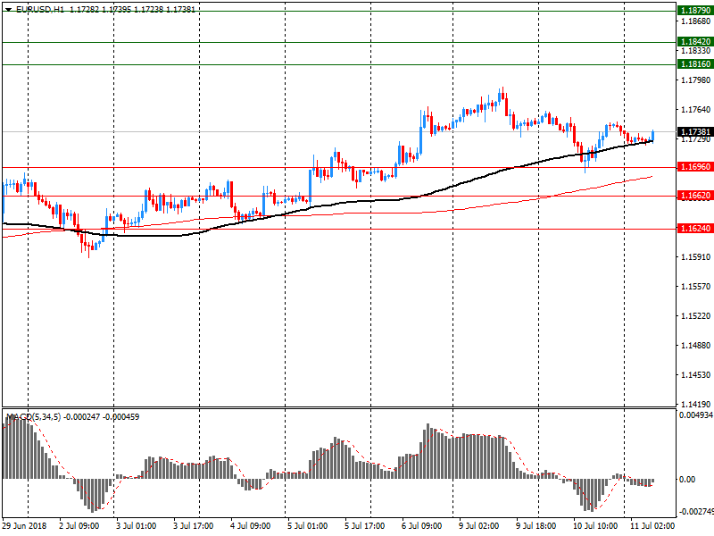Click the MACD 0.00 zero level label
Screen dimensions: 714x536
pos(688,480)
